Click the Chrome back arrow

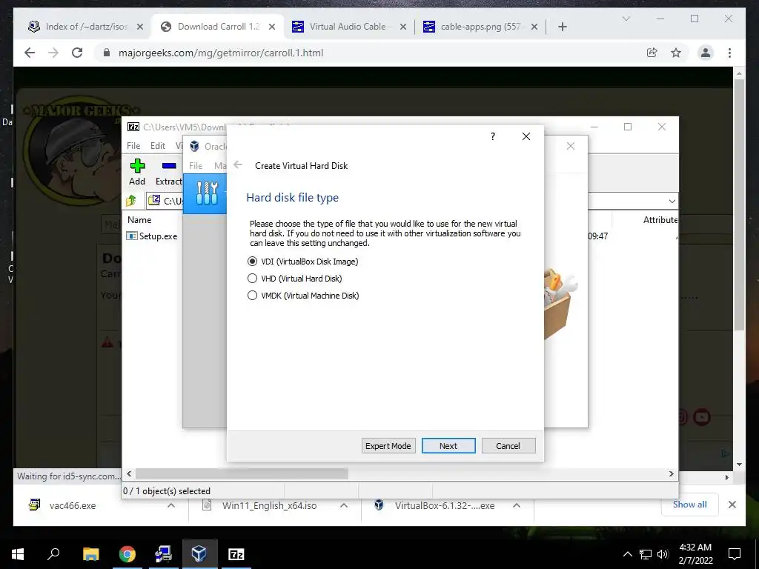pos(30,53)
